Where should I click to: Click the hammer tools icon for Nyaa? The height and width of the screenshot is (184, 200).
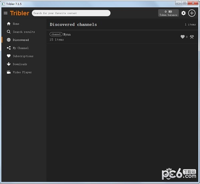tap(192, 37)
